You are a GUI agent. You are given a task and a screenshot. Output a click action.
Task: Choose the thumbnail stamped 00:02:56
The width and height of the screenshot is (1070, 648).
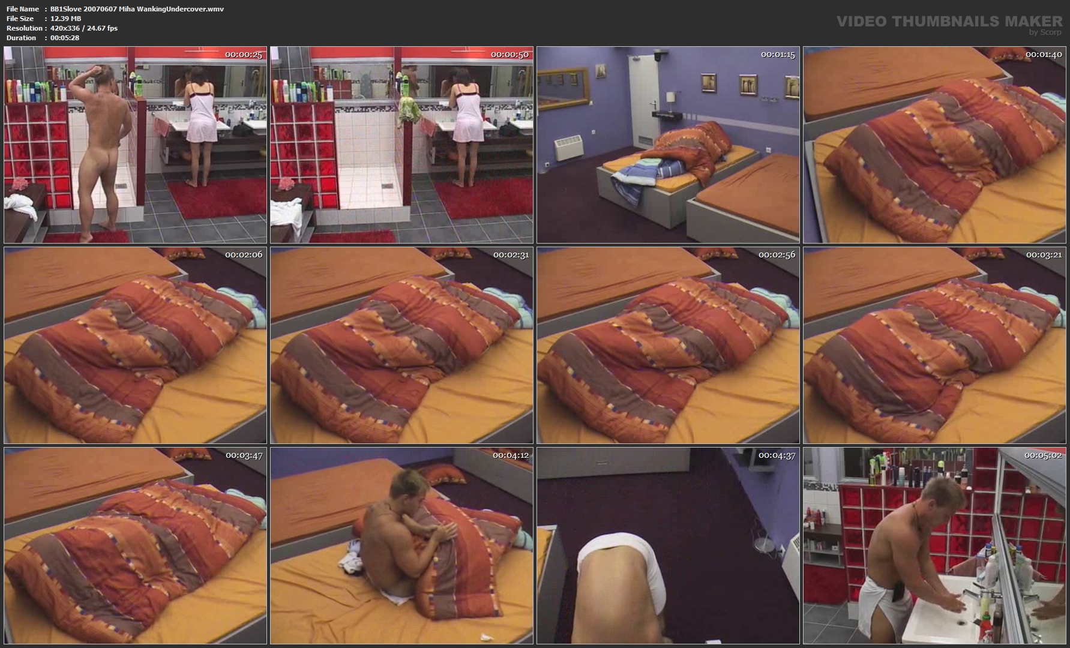[668, 345]
